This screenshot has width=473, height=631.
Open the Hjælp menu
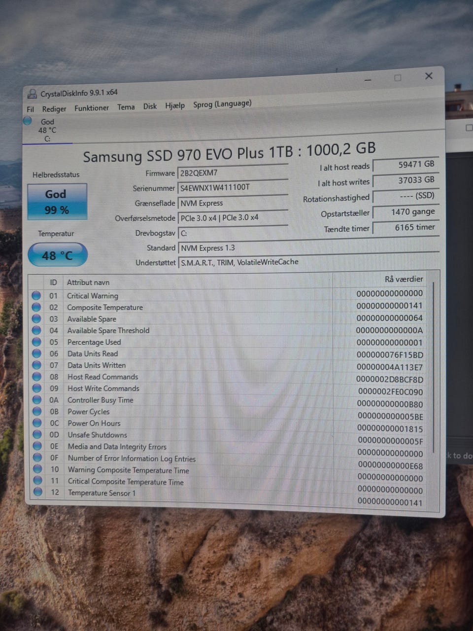click(x=175, y=105)
